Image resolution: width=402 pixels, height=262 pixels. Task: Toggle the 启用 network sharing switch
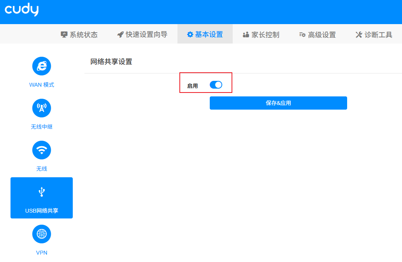click(216, 85)
